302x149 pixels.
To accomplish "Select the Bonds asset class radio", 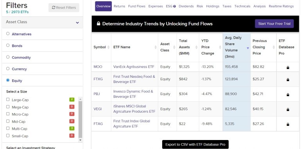I will pos(8,45).
